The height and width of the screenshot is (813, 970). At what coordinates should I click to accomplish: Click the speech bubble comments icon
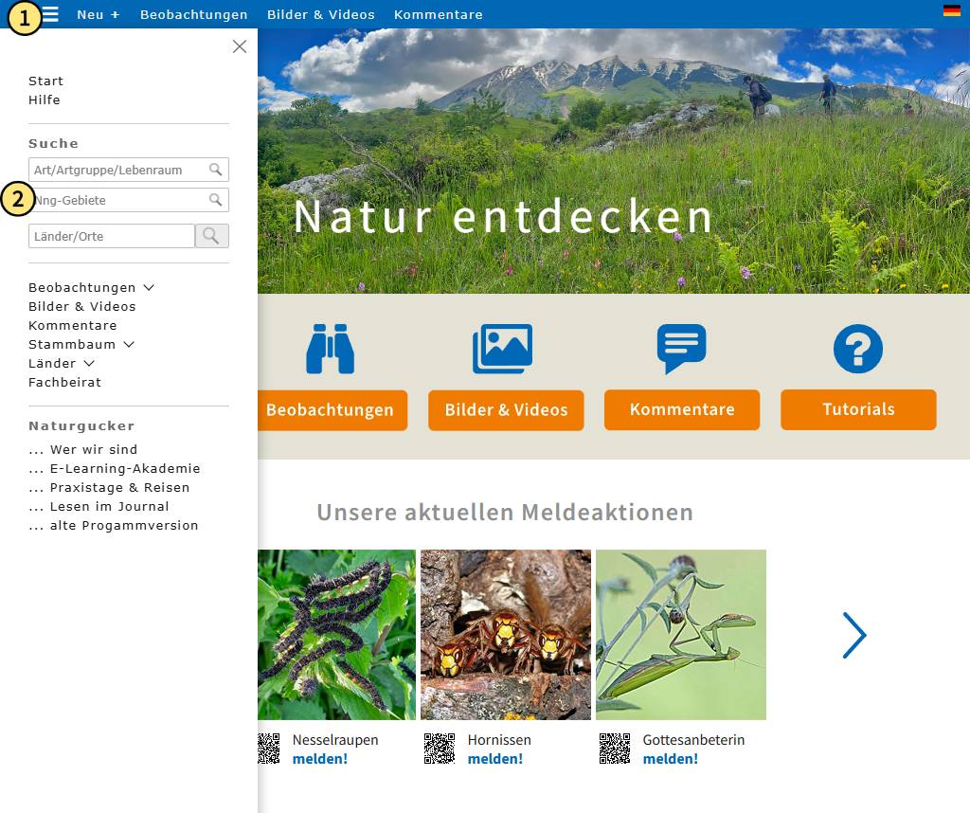click(681, 349)
